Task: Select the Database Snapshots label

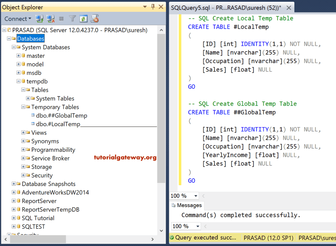Action: 49,184
